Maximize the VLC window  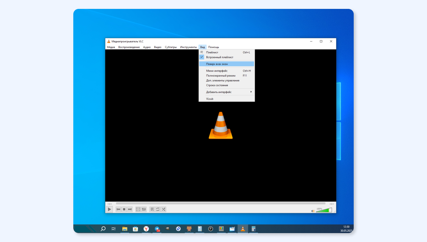[321, 41]
